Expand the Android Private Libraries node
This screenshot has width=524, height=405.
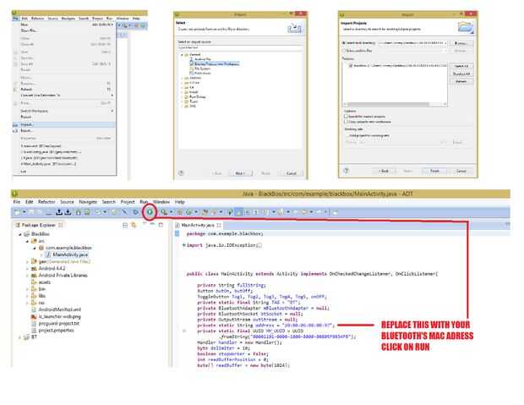click(x=27, y=276)
